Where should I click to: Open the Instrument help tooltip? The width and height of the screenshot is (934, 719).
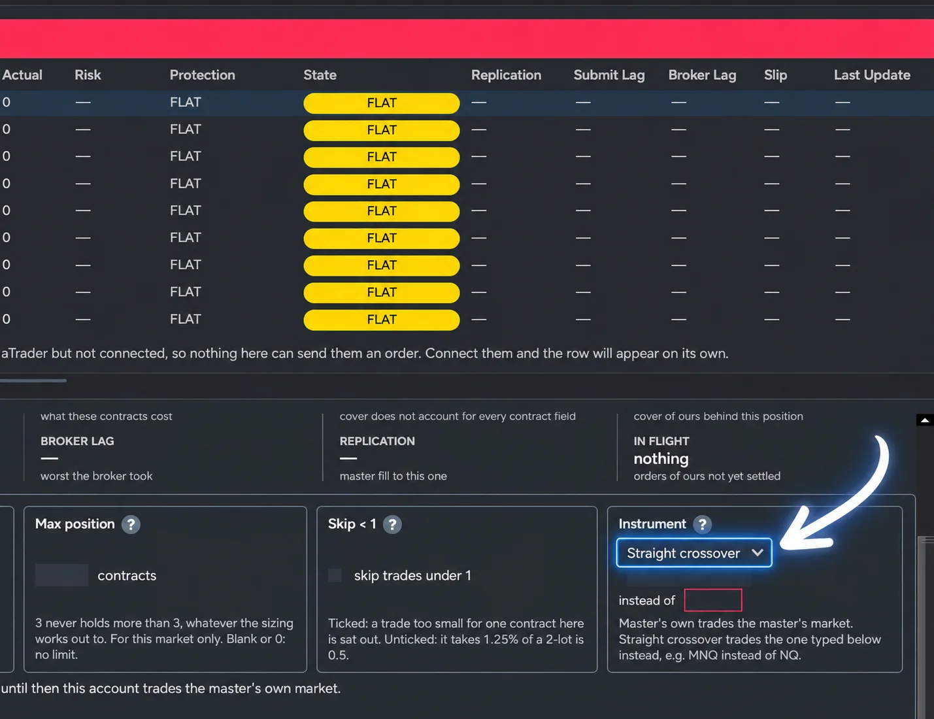pyautogui.click(x=703, y=524)
